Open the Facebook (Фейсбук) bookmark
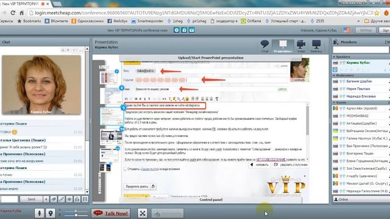The height and width of the screenshot is (219, 390). click(x=117, y=21)
